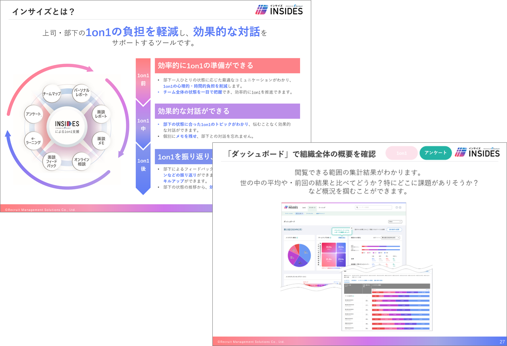Click the 1on1 前 stage arrow
507x346 pixels.
coord(143,81)
